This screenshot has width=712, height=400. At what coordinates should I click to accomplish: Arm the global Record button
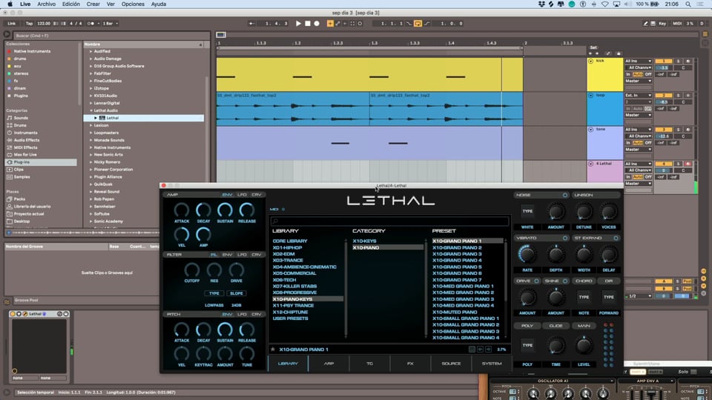[317, 24]
